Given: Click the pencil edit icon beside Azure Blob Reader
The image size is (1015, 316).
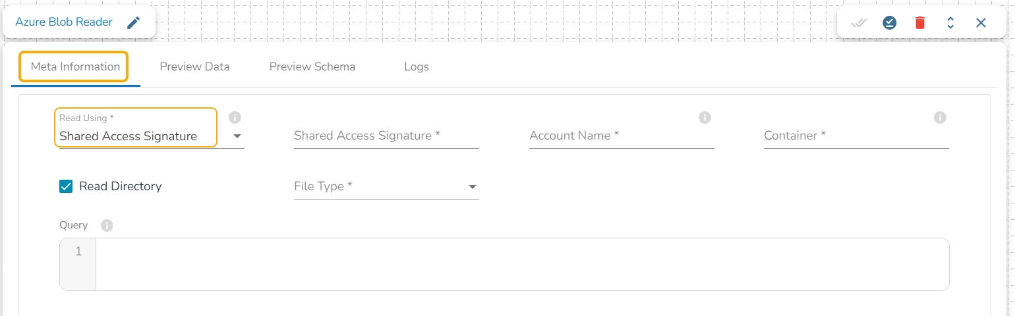Looking at the screenshot, I should pyautogui.click(x=134, y=23).
